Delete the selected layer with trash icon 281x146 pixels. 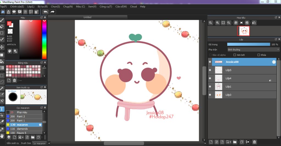point(254,142)
